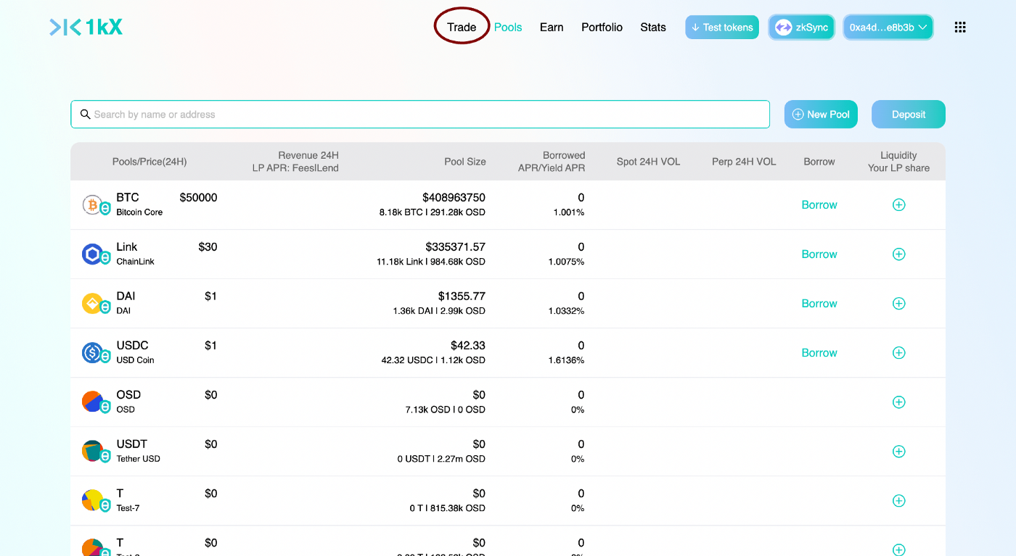
Task: Click the USDT token icon
Action: click(x=92, y=451)
